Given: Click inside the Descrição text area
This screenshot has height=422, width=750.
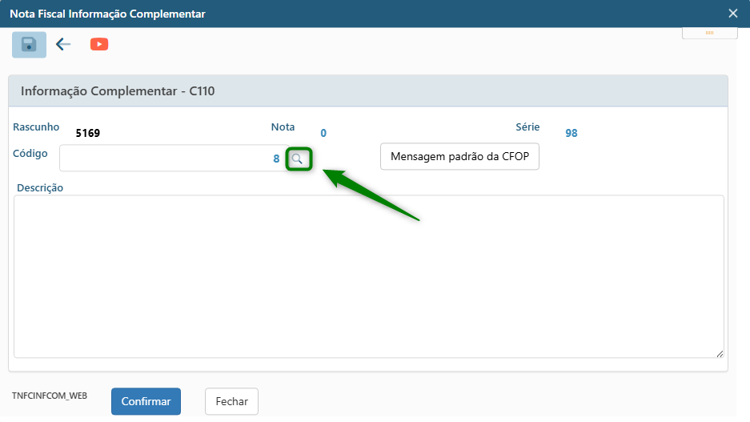Looking at the screenshot, I should click(368, 276).
